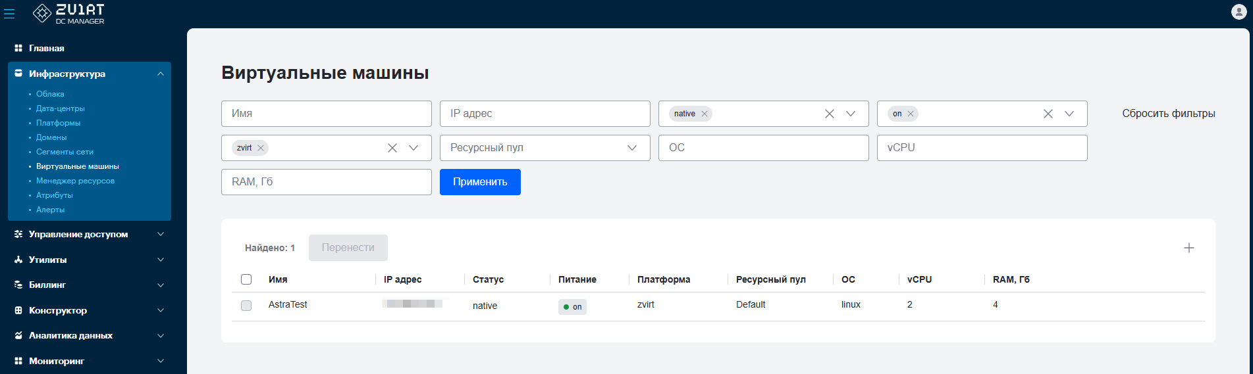Open Домены submenu item
The width and height of the screenshot is (1253, 374).
pyautogui.click(x=51, y=137)
